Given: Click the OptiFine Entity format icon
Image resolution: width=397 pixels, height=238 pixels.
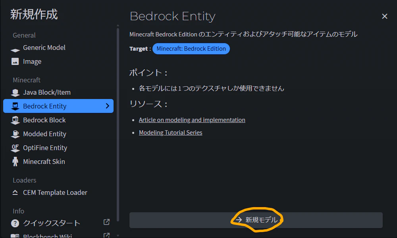Looking at the screenshot, I should pos(15,148).
